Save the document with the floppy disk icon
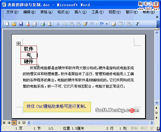 point(21,24)
